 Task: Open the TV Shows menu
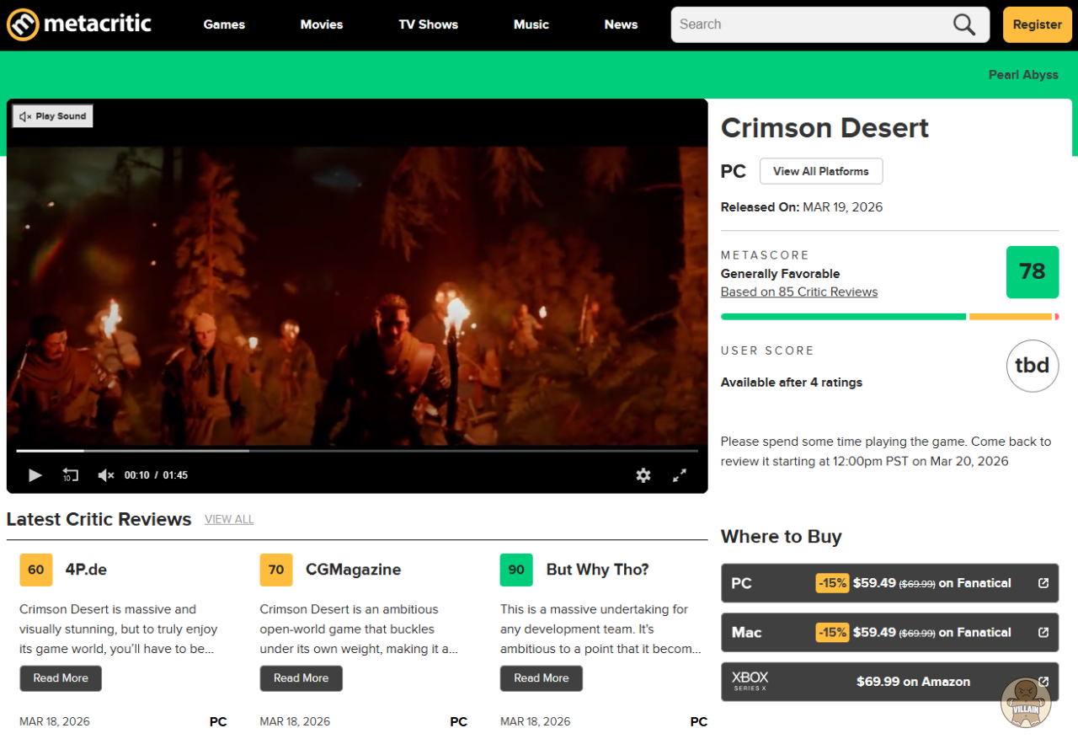pos(428,24)
